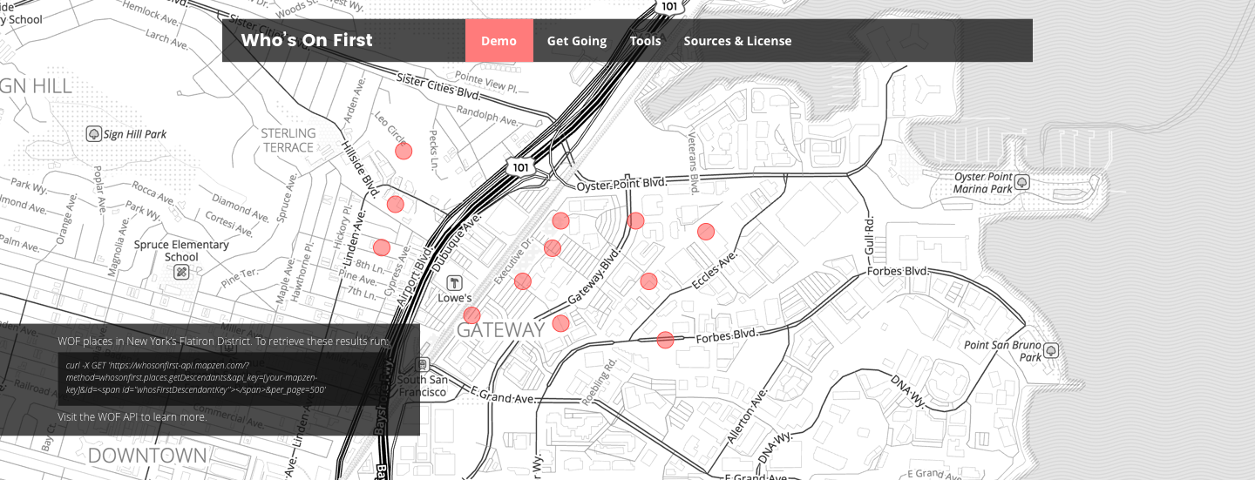Screen dimensions: 1255x480
Task: Select the red marker next to Leo Circle
Action: point(404,151)
